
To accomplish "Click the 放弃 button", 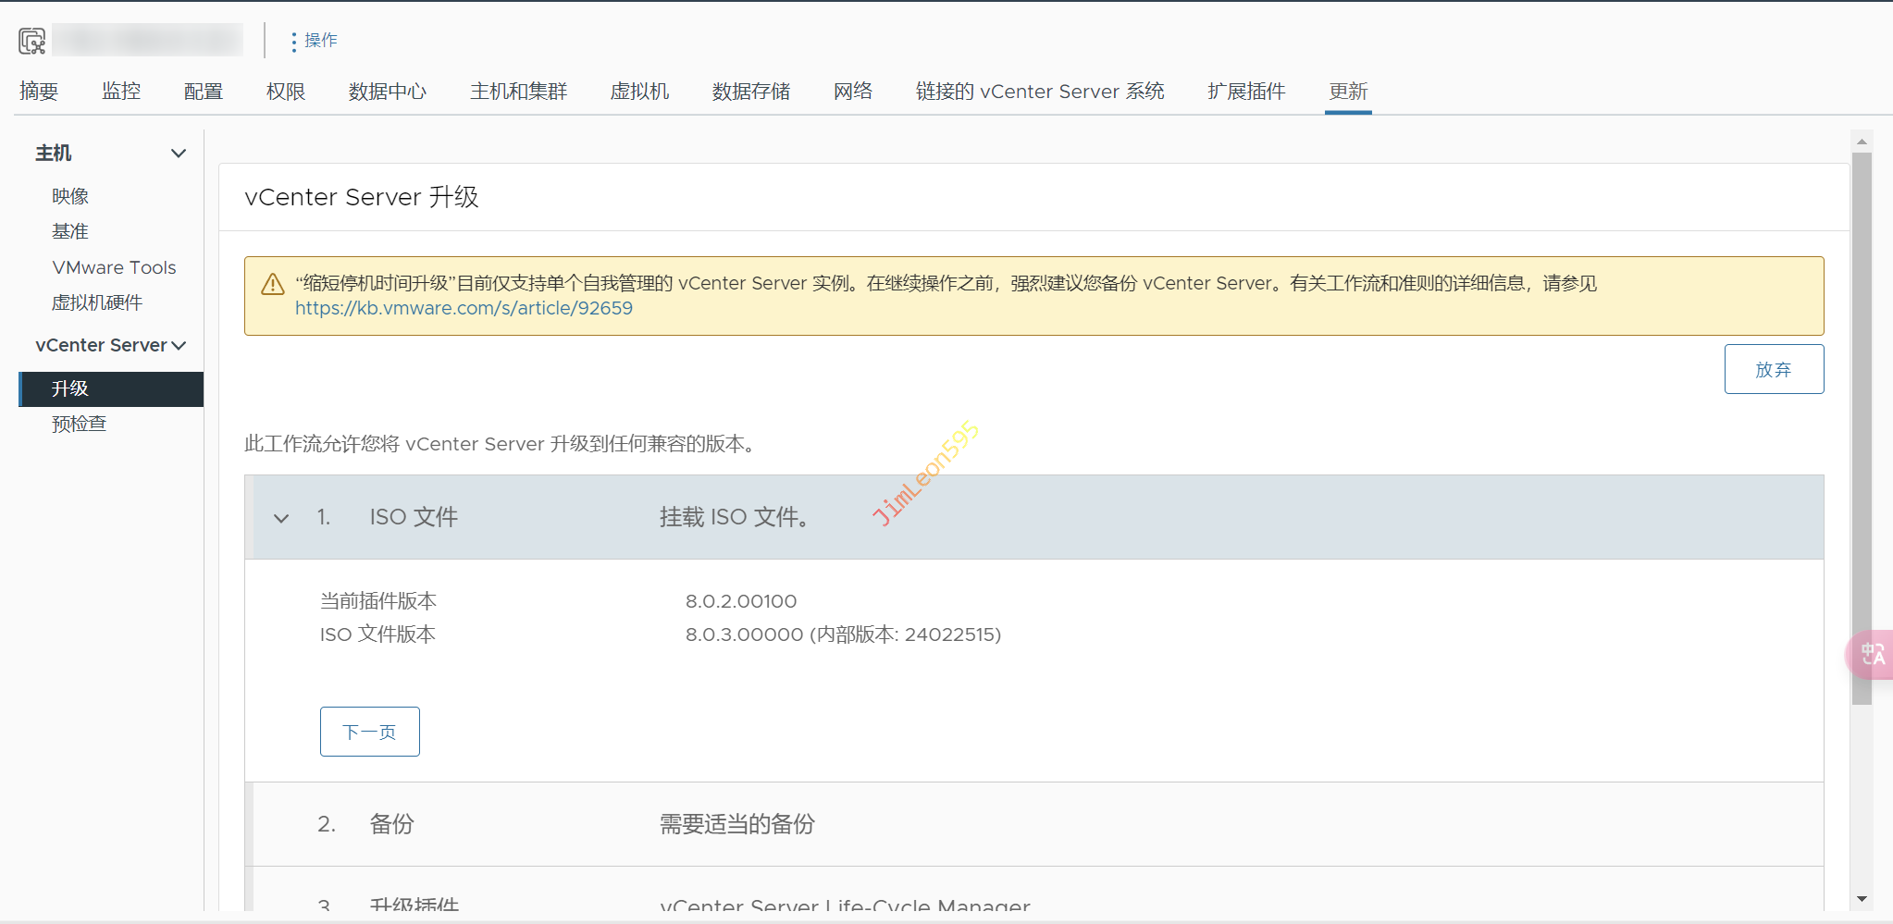I will (1773, 369).
